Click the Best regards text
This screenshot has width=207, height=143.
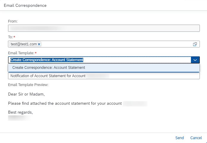pos(20,112)
